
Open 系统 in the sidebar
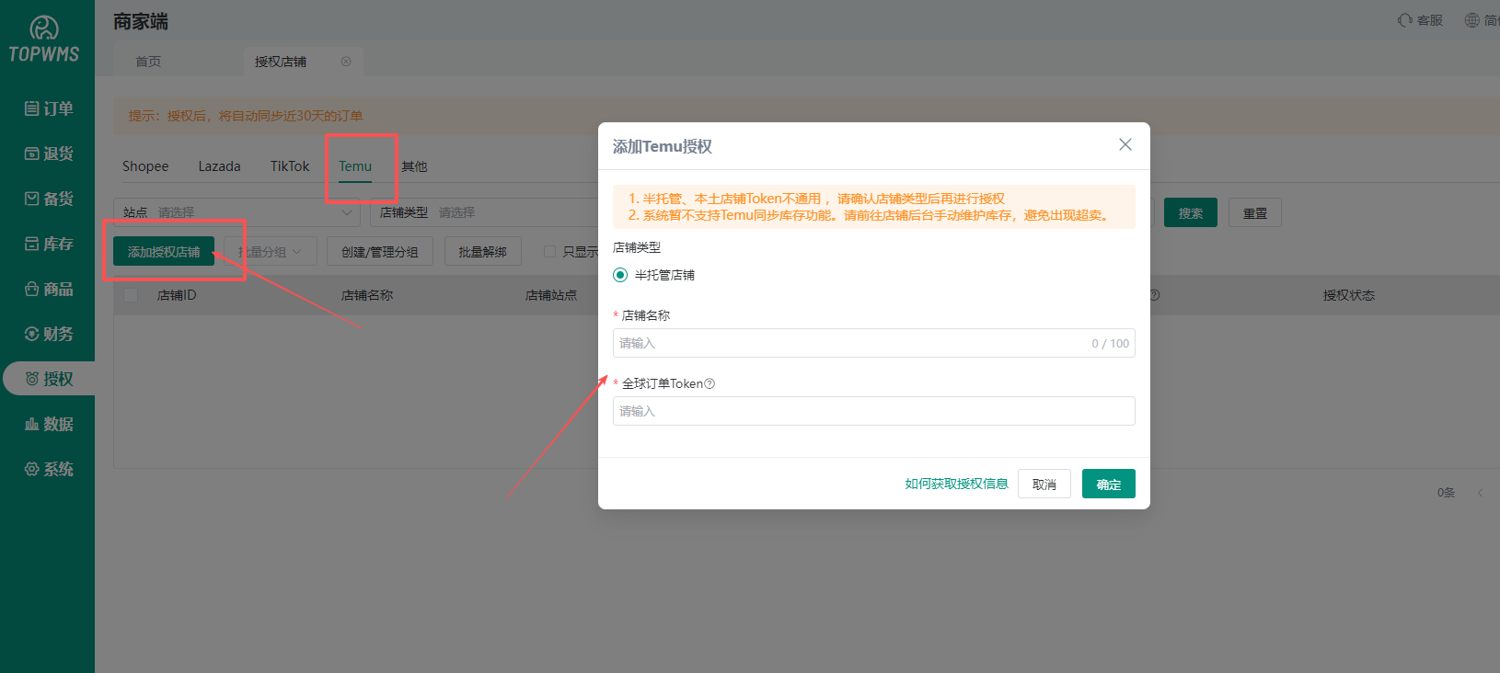click(x=48, y=469)
